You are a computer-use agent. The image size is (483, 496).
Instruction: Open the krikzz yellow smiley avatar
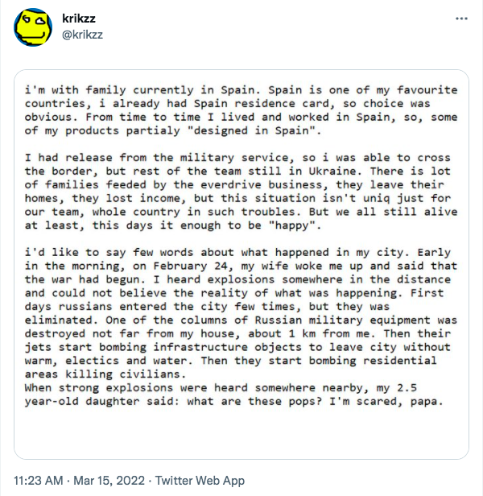(33, 27)
